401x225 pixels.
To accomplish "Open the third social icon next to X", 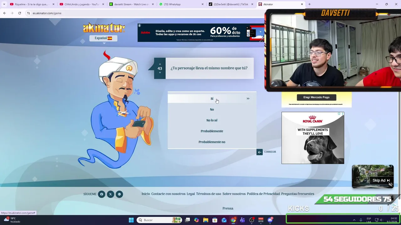I will [119, 194].
